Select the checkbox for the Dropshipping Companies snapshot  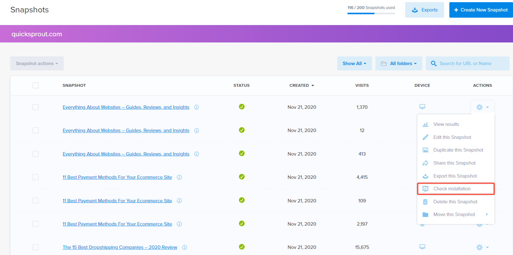pos(36,247)
